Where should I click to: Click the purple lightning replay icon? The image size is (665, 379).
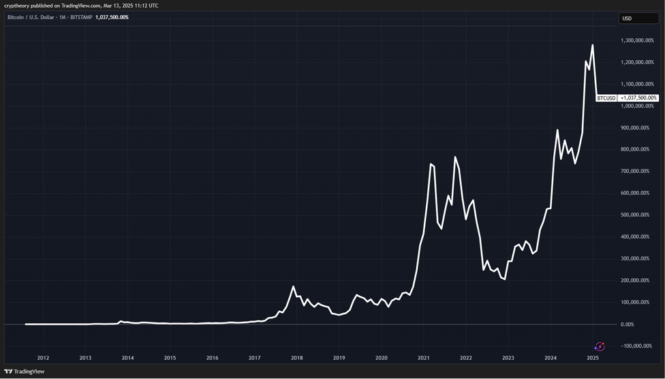coord(600,347)
